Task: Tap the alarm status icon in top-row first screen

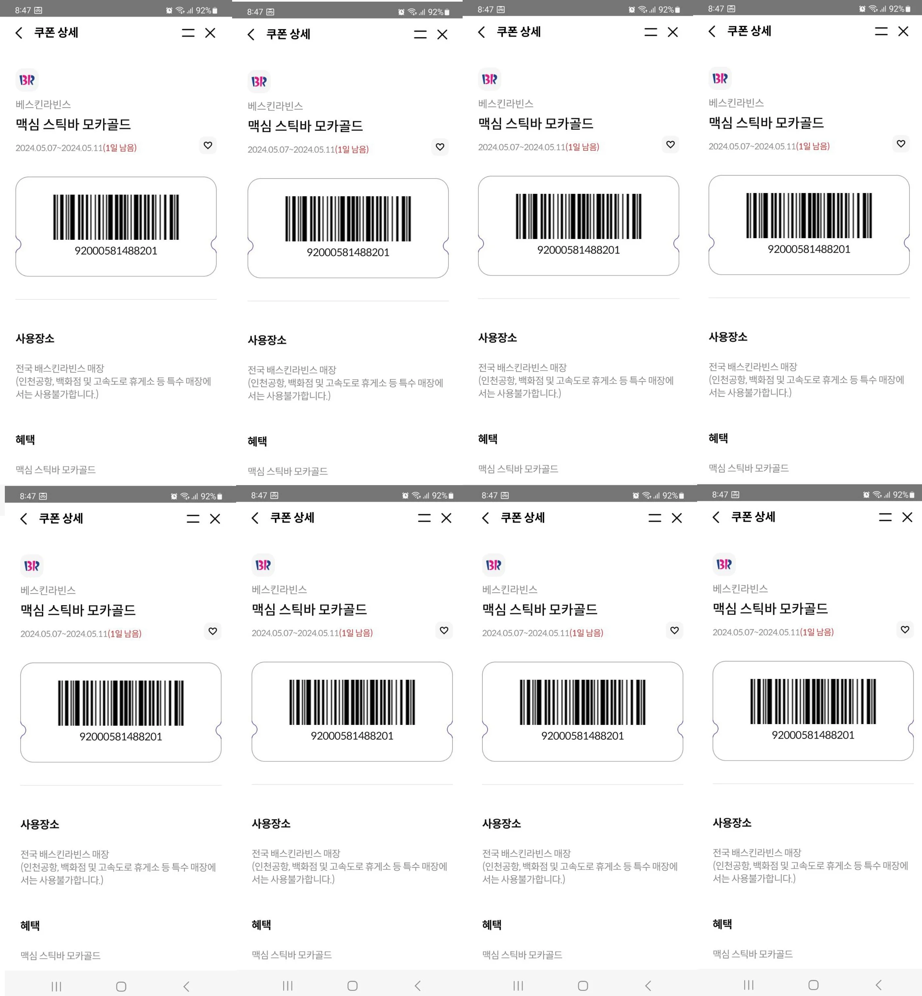Action: coord(169,10)
